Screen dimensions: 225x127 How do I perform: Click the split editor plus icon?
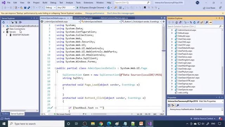(x=163, y=22)
